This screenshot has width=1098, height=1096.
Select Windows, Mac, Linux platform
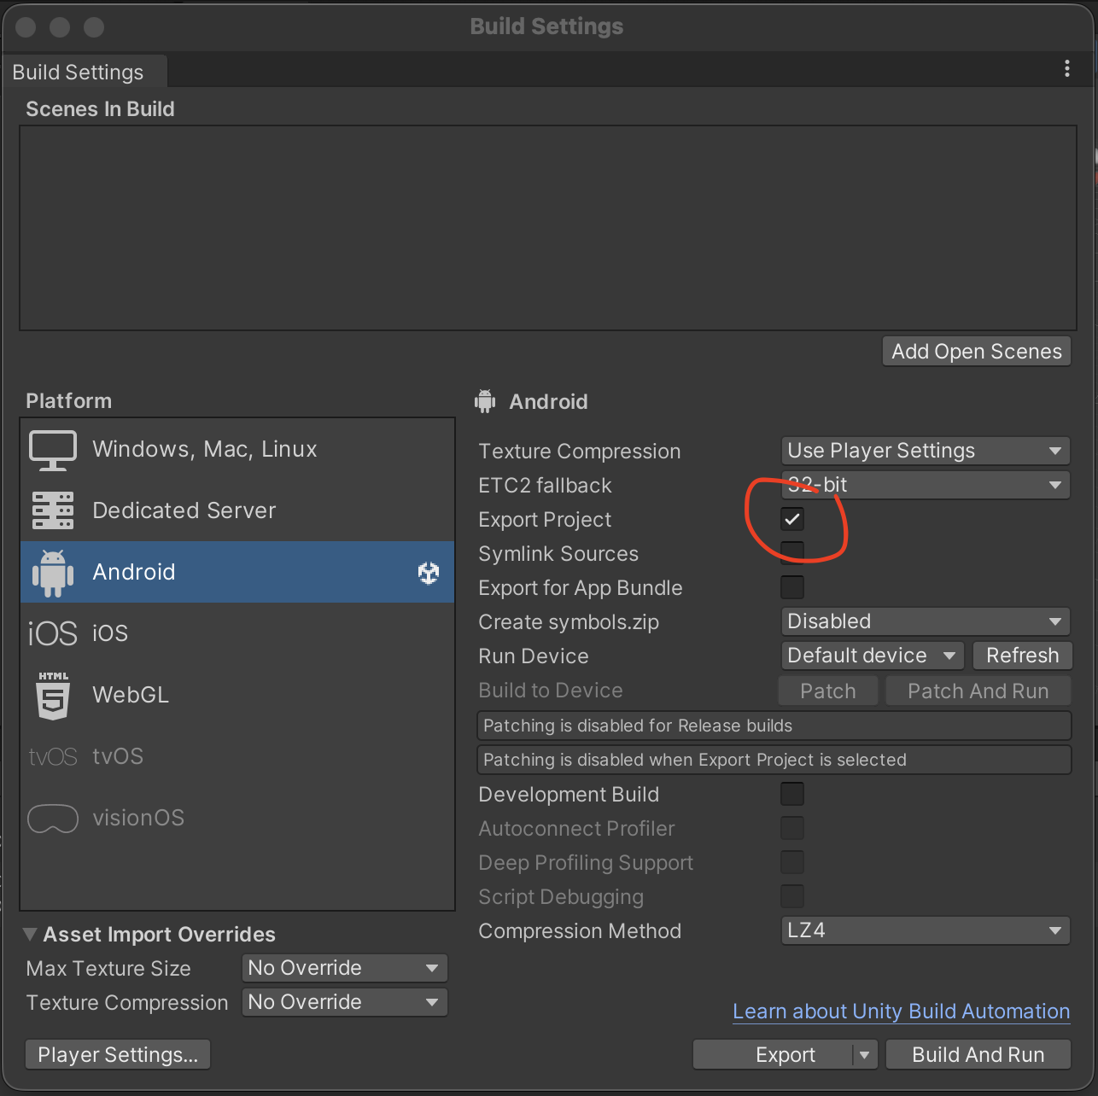click(237, 449)
